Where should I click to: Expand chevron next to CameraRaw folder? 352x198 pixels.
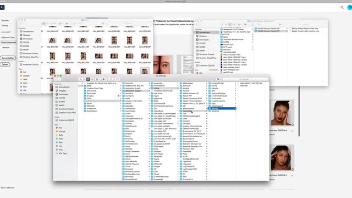207,111
